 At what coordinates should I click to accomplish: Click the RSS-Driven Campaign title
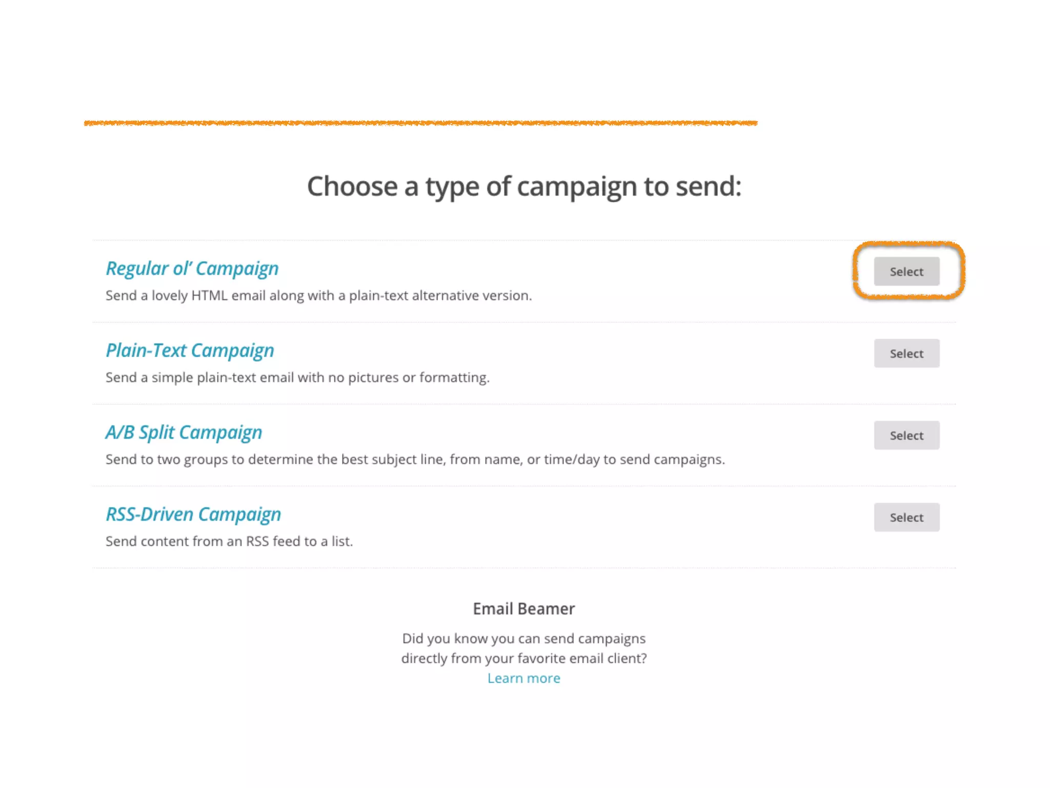[x=193, y=514]
